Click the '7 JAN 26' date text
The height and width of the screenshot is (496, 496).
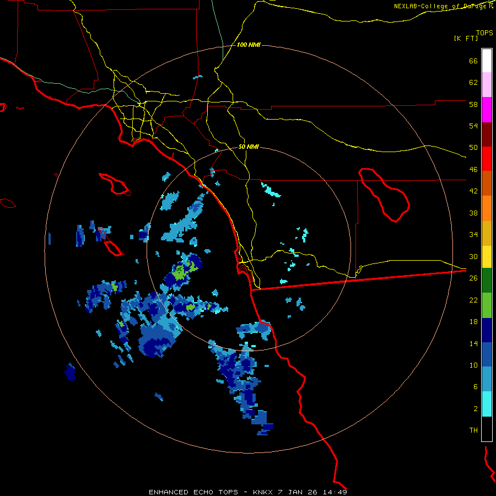coord(298,492)
